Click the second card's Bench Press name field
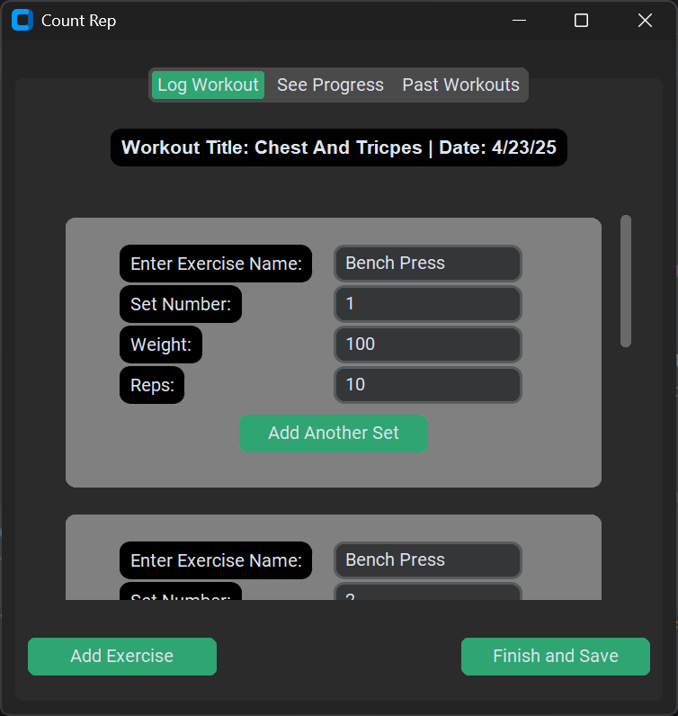Image resolution: width=678 pixels, height=716 pixels. pos(427,560)
